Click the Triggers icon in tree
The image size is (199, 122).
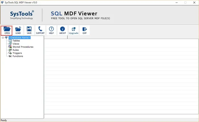pyautogui.click(x=10, y=53)
